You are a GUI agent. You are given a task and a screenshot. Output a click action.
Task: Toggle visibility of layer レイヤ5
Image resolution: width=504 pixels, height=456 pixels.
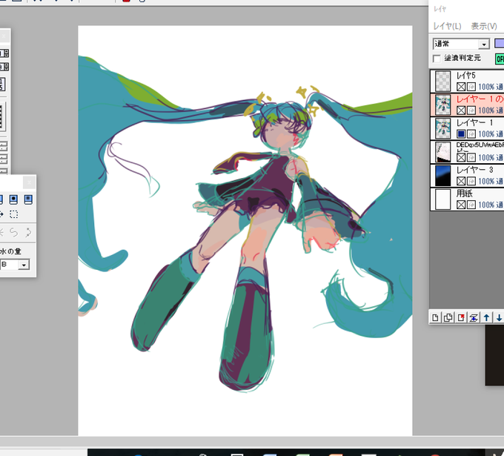(461, 87)
